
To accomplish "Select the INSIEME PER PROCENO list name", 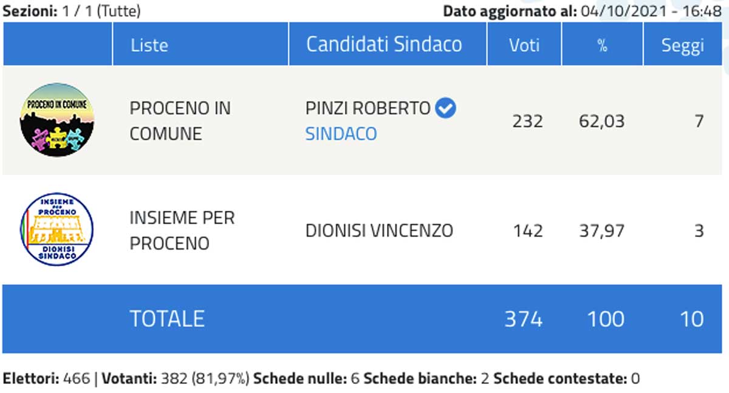I will coord(182,230).
